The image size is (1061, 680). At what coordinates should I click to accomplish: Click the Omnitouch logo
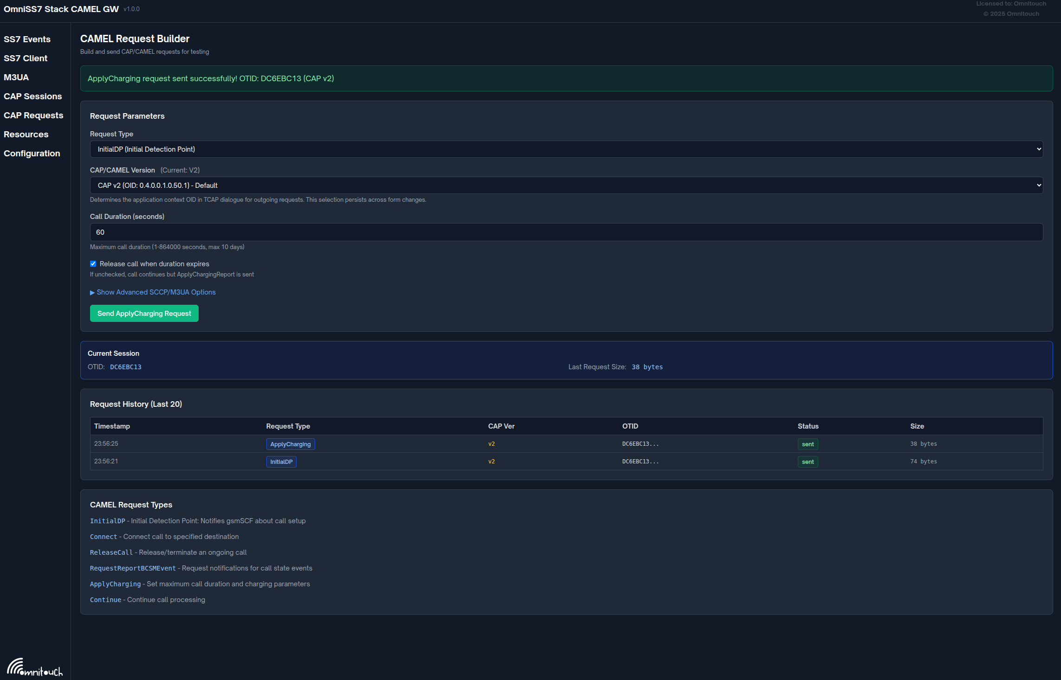point(35,666)
